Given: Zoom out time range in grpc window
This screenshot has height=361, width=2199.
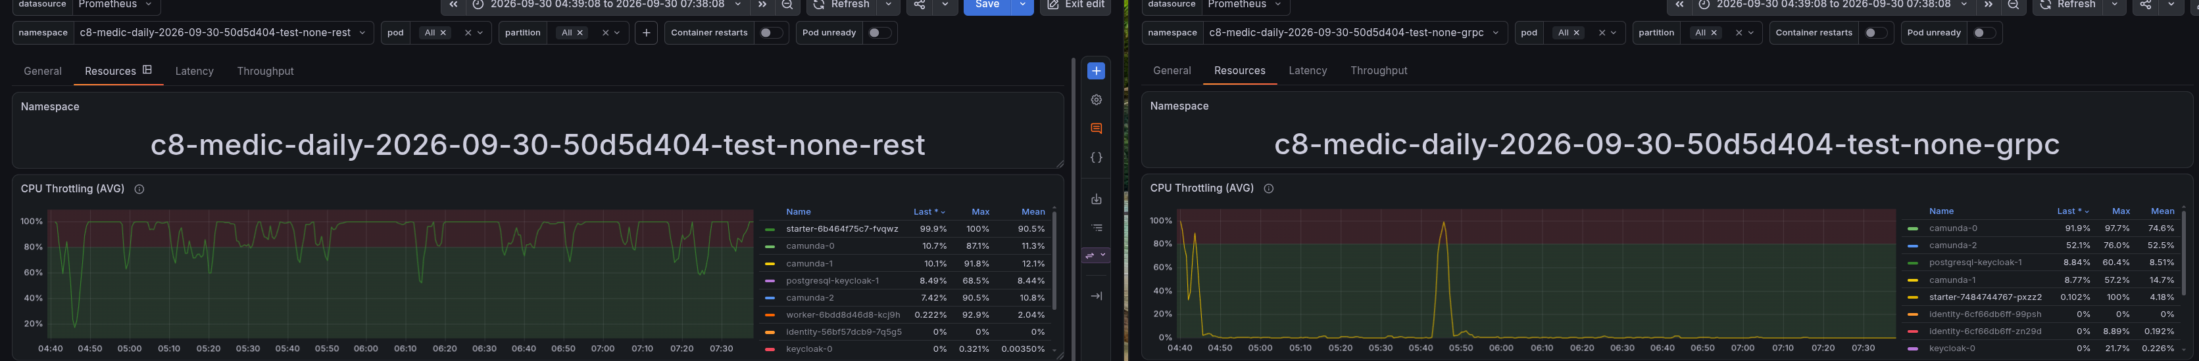Looking at the screenshot, I should [2013, 5].
